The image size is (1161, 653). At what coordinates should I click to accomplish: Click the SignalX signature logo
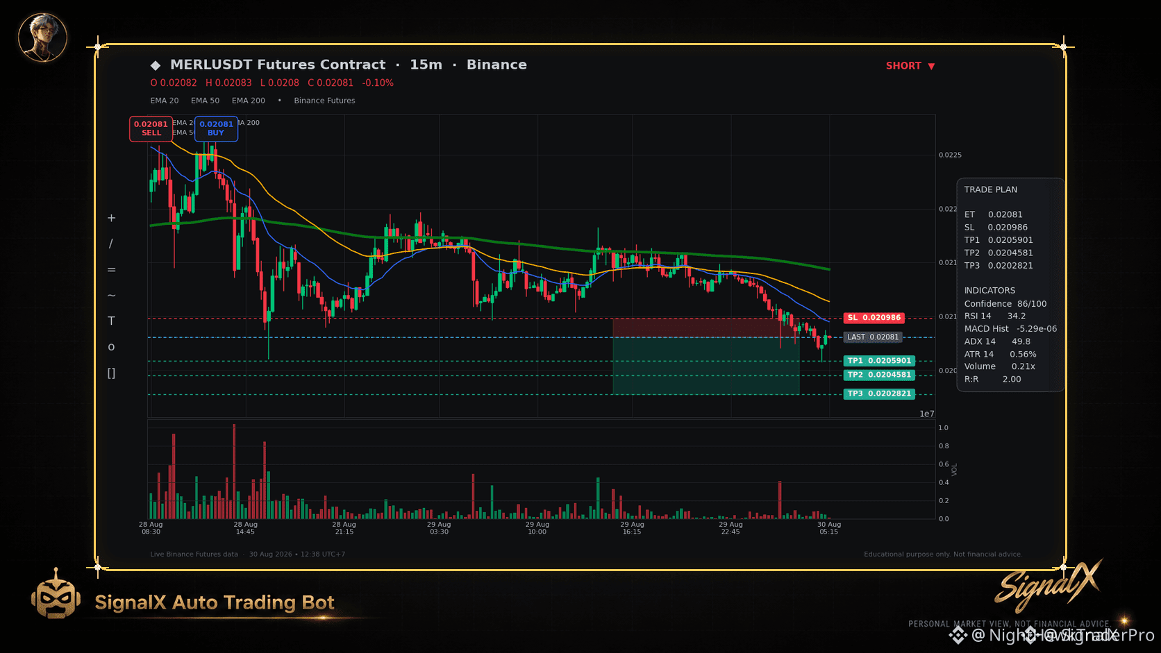click(1048, 586)
